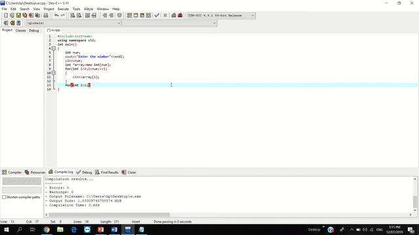Click the first icon in second toolbar row
The height and width of the screenshot is (235, 419).
point(6,23)
